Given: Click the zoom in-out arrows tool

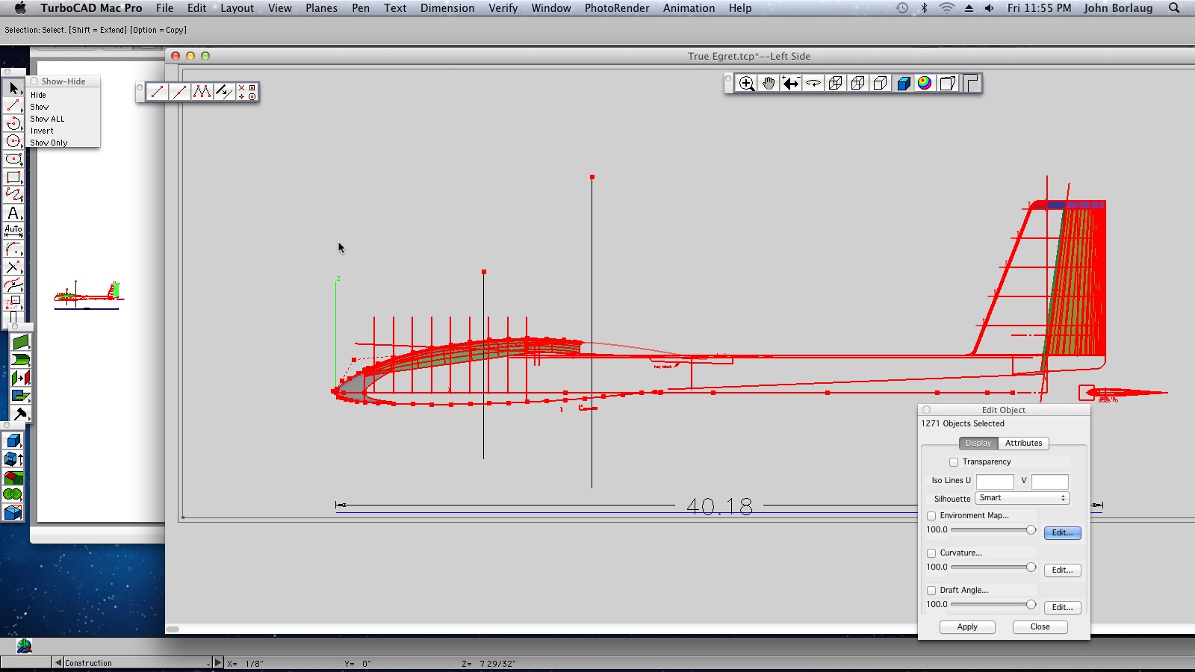Looking at the screenshot, I should (791, 84).
